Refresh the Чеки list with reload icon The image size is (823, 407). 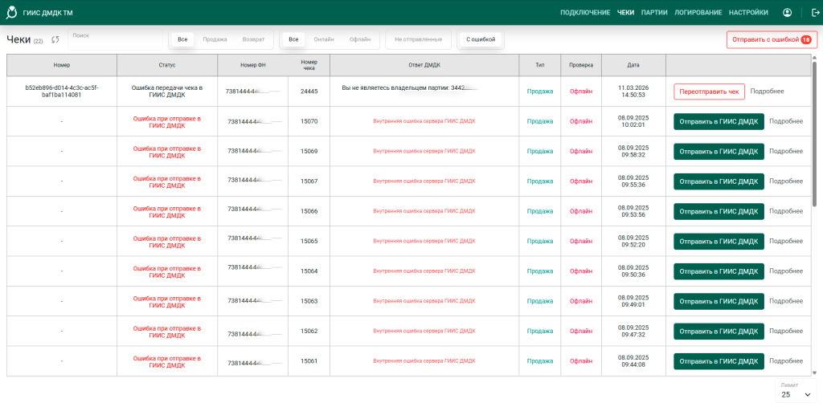coord(55,40)
